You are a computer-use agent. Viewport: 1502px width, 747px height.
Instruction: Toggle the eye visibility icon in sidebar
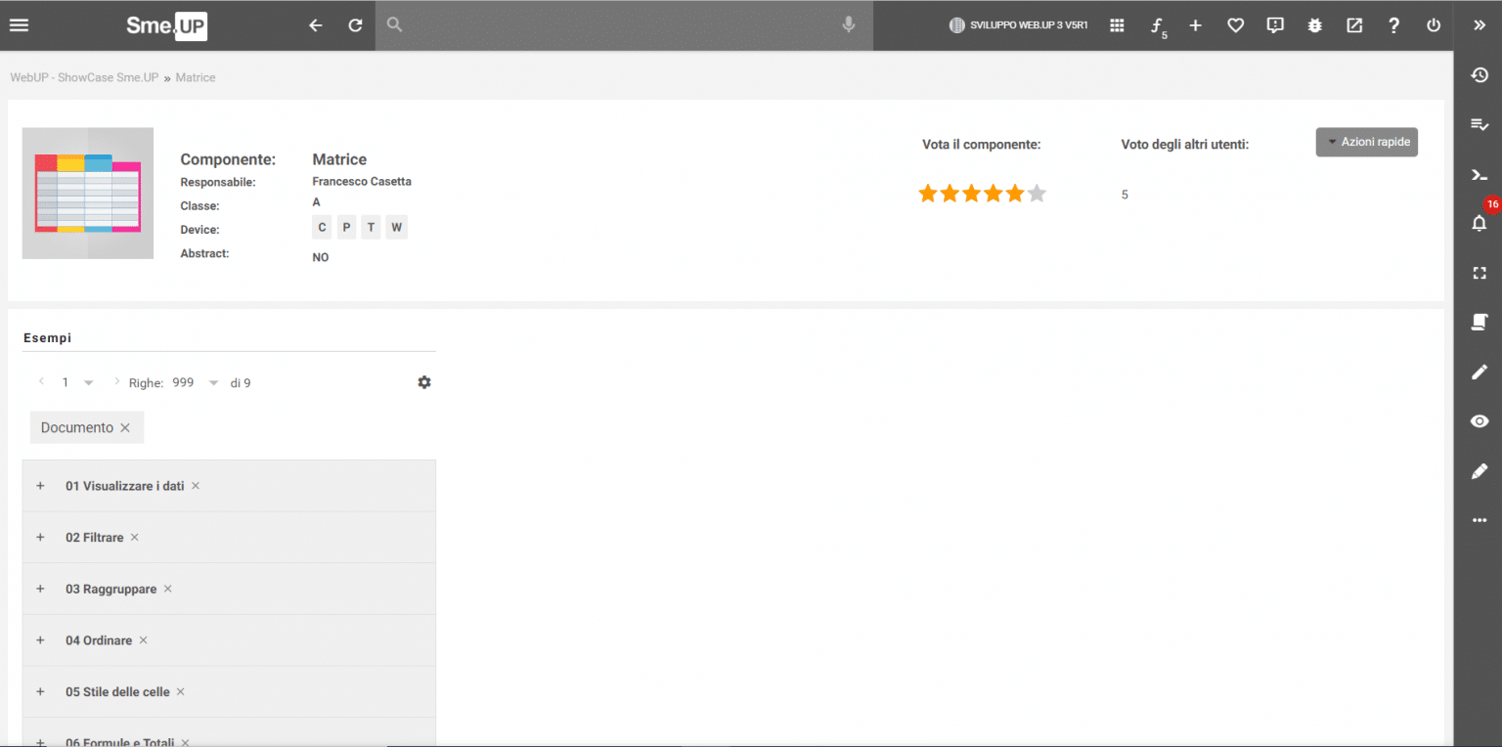pos(1480,421)
